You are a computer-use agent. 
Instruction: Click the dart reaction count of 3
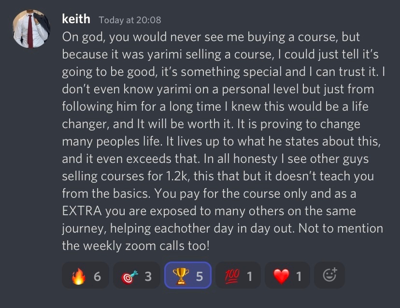tap(148, 276)
